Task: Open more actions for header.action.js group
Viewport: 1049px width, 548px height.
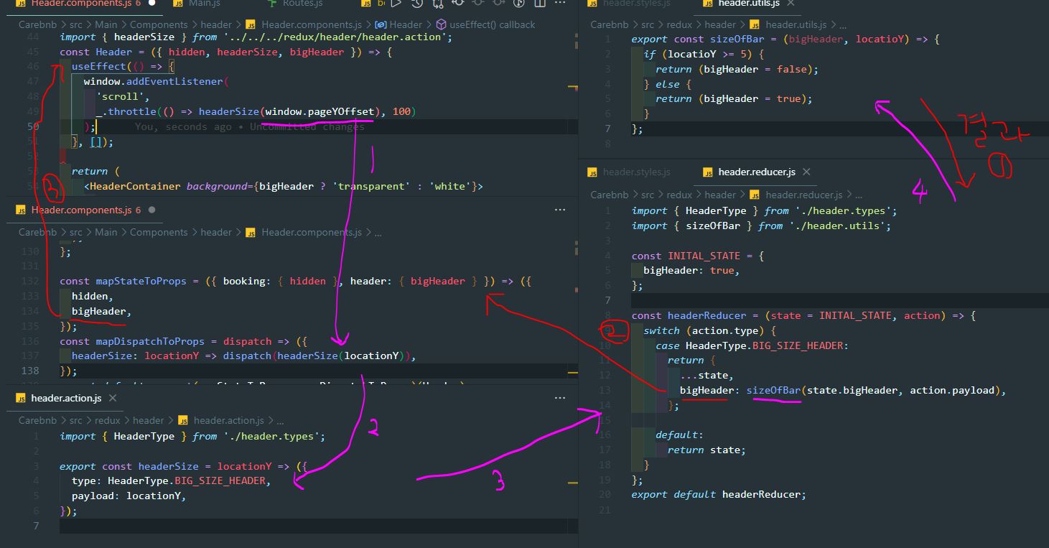Action: pos(560,398)
